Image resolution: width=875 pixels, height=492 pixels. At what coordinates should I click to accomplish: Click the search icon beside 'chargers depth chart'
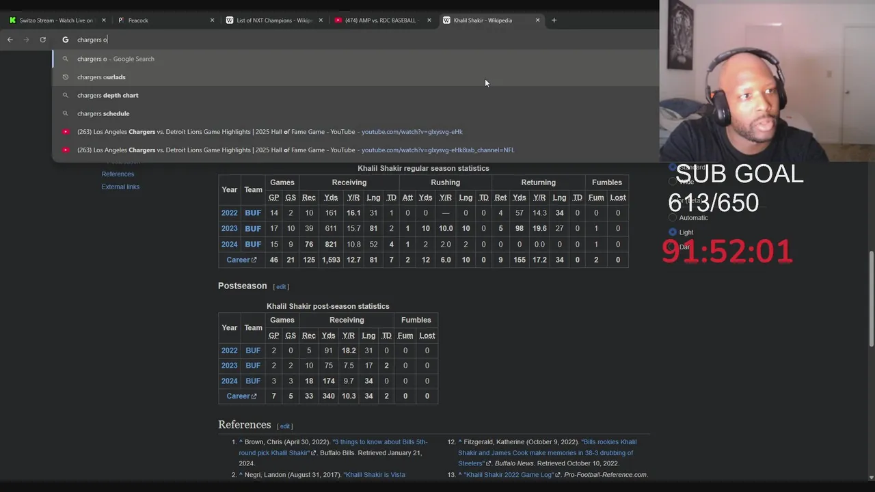pyautogui.click(x=66, y=96)
